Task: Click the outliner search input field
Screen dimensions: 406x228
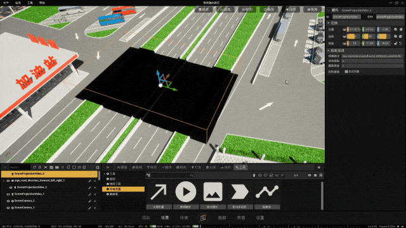Action: [x=20, y=167]
